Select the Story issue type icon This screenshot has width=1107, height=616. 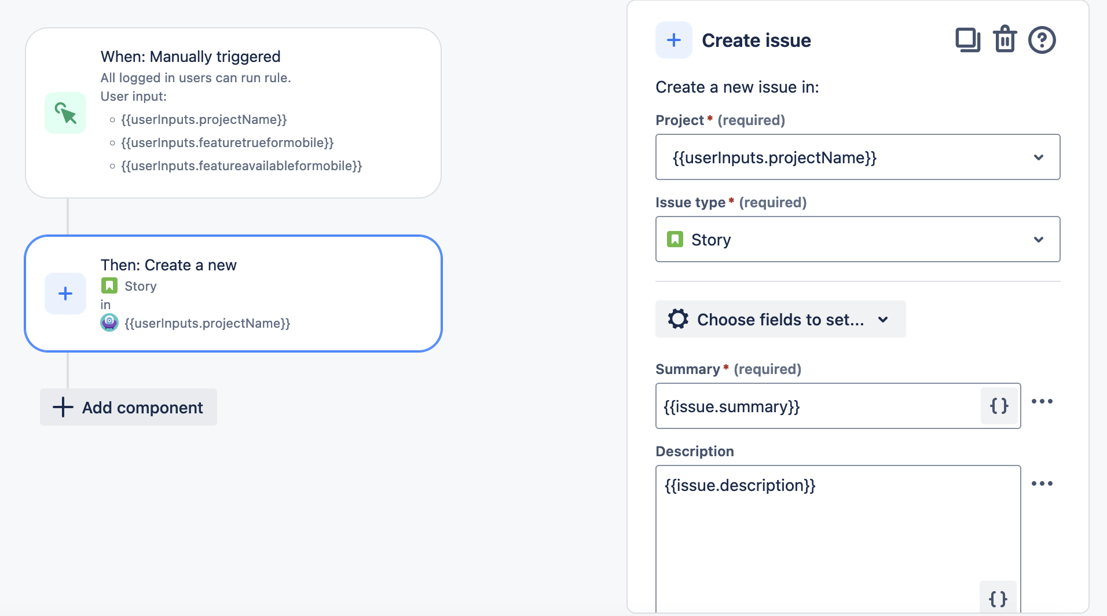coord(676,239)
